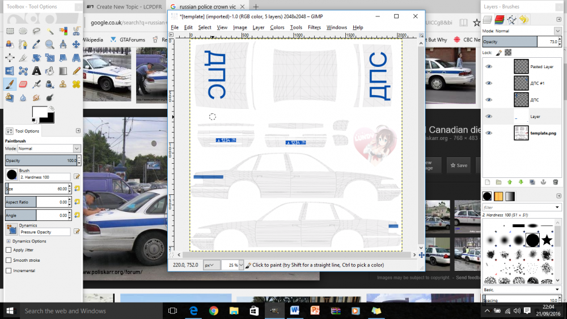
Task: Select the Flip tool
Action: (x=10, y=71)
